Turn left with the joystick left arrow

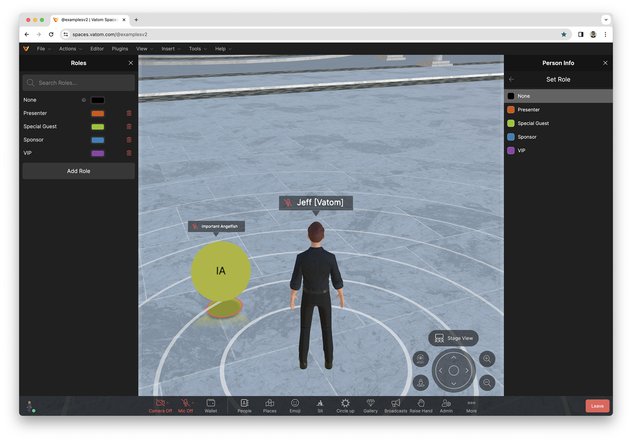(x=440, y=370)
